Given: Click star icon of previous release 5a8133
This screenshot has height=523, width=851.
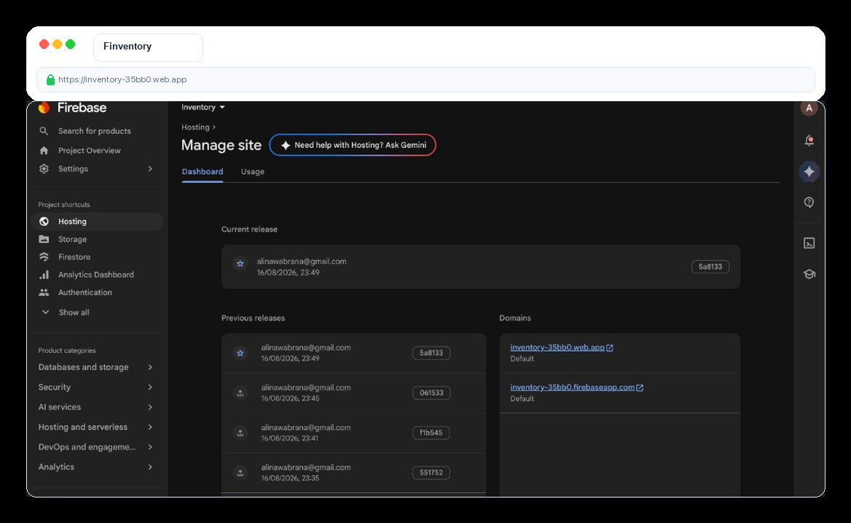Looking at the screenshot, I should tap(240, 353).
